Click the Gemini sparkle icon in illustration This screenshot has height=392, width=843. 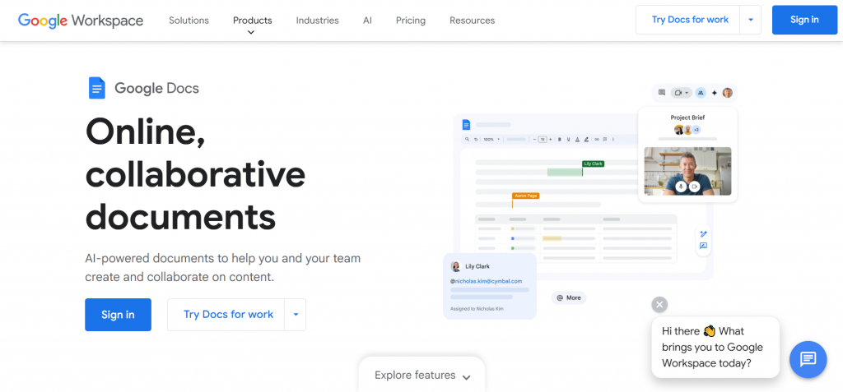pos(715,93)
